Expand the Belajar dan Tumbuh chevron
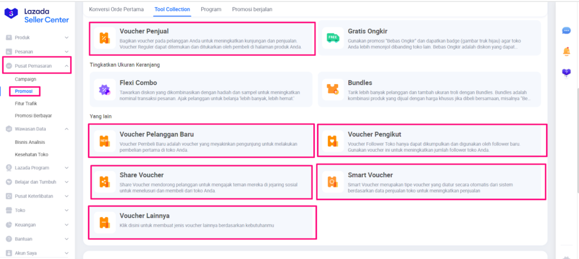This screenshot has width=579, height=259. pyautogui.click(x=67, y=182)
